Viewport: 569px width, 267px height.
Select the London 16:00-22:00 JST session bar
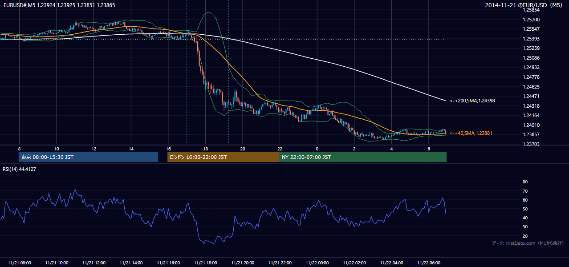223,157
